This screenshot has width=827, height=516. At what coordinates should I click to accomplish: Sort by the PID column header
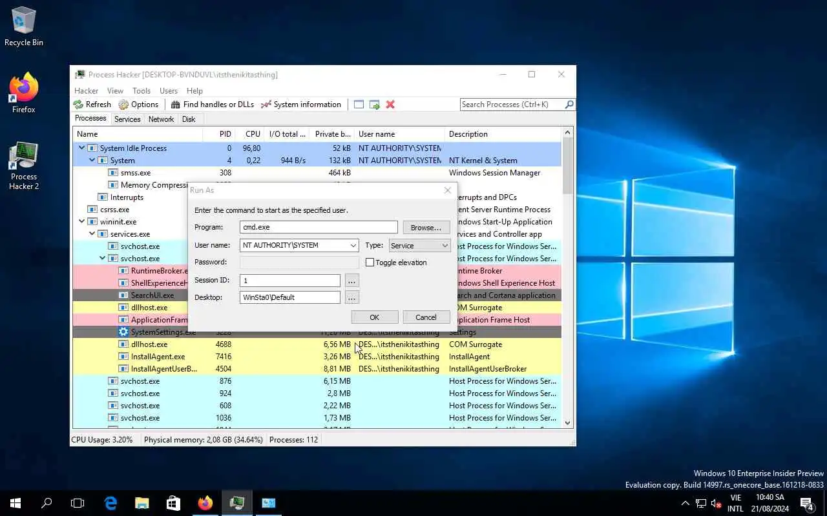(218, 134)
